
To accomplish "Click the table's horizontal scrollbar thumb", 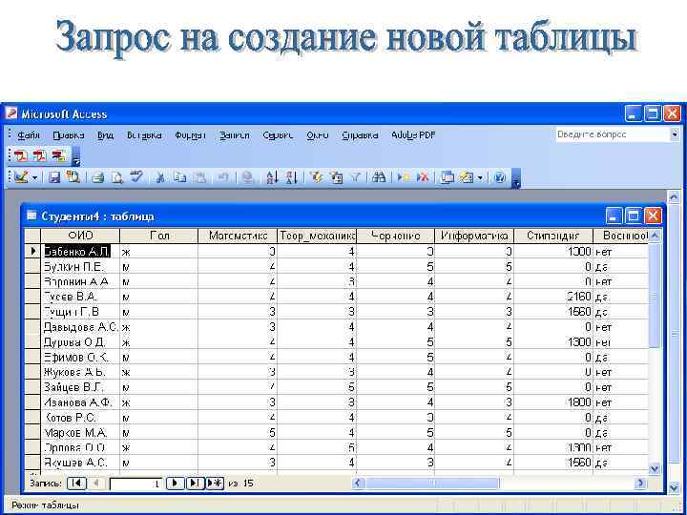I will click(432, 483).
